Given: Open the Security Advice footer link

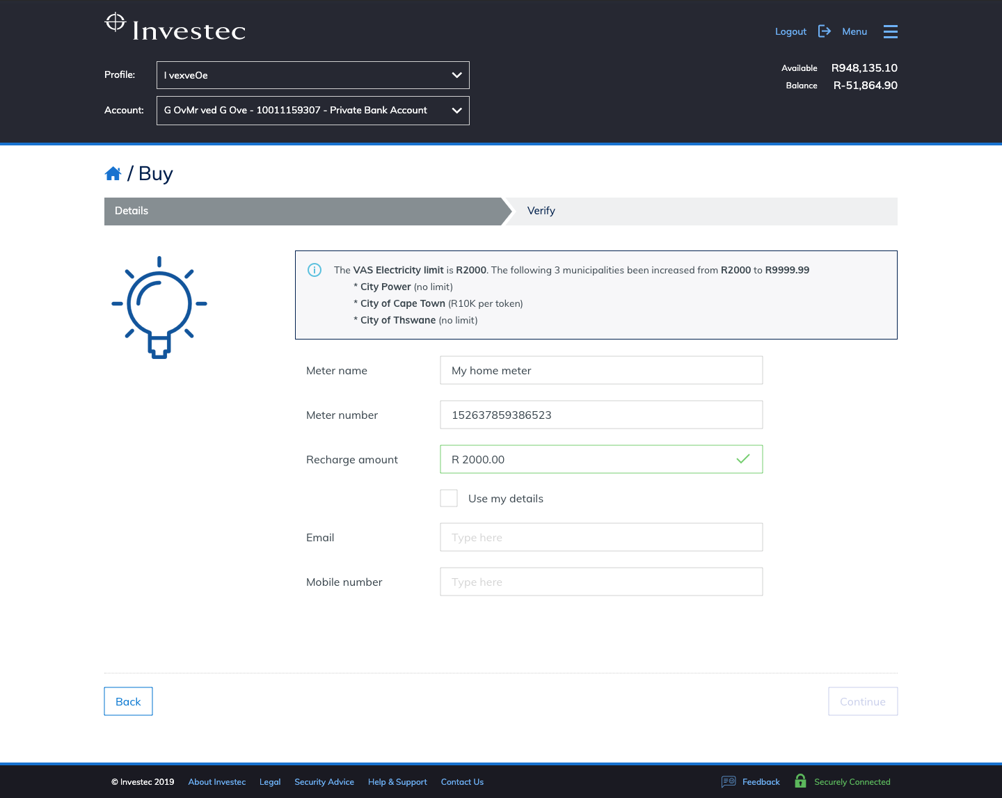Looking at the screenshot, I should click(324, 782).
